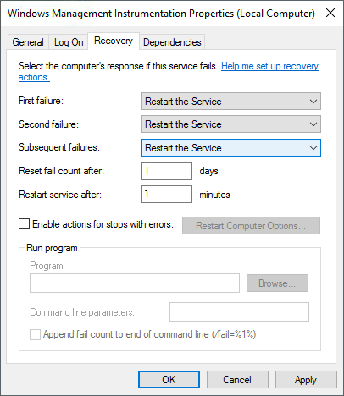Open the Second failure dropdown
The image size is (344, 396).
click(231, 124)
